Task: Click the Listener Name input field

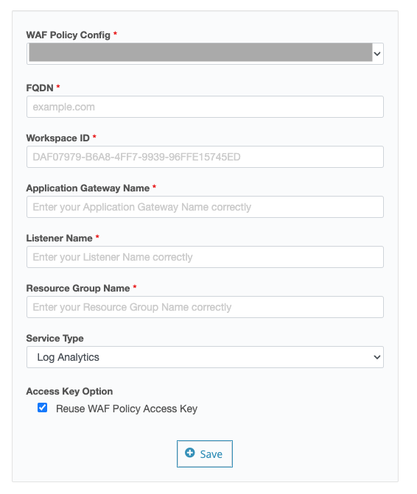Action: click(205, 257)
